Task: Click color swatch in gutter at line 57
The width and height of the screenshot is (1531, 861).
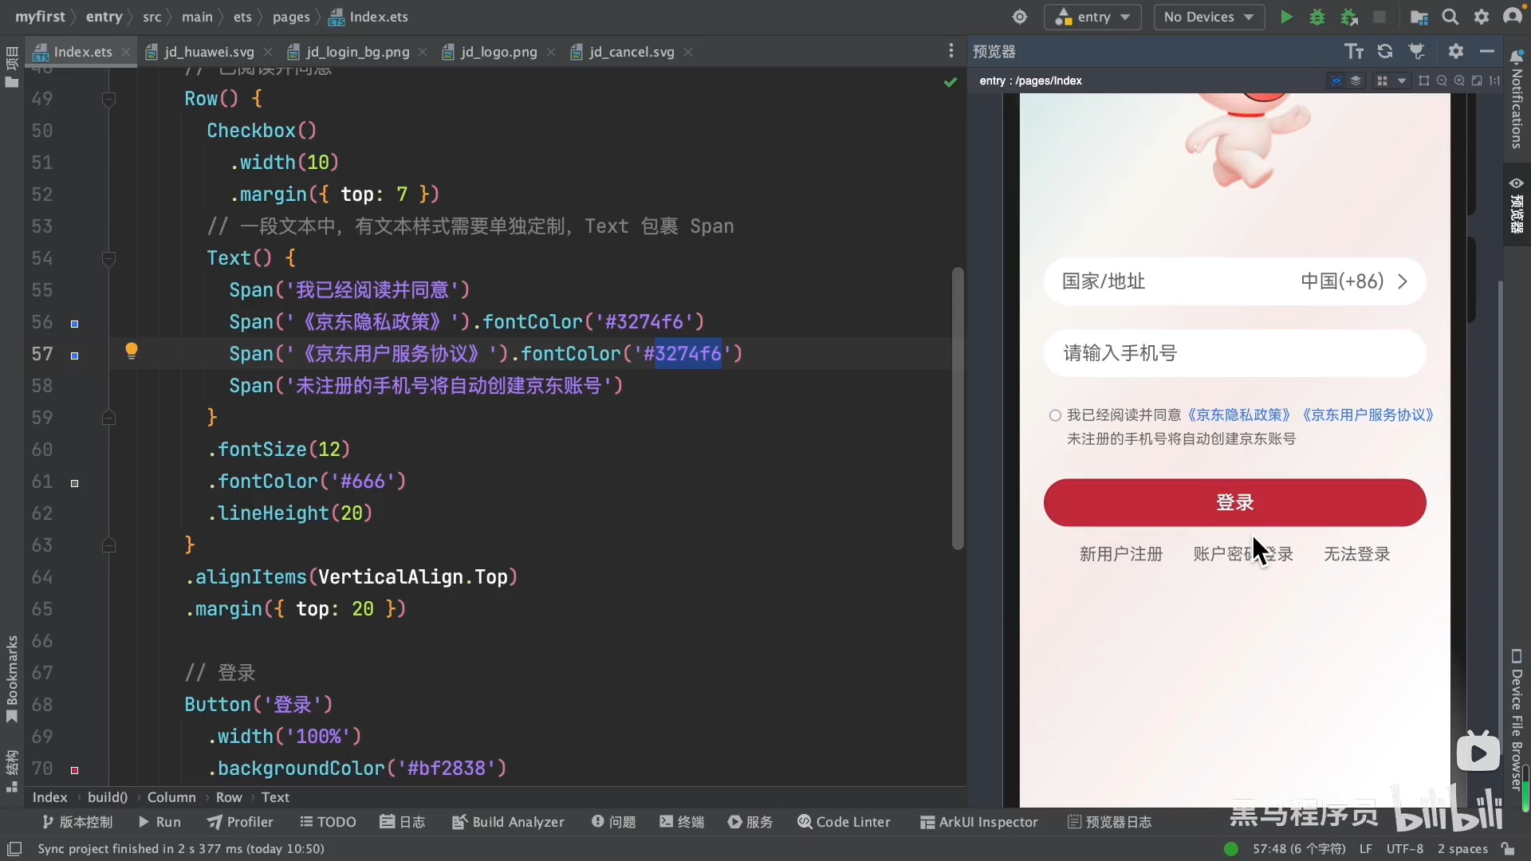Action: pos(74,356)
